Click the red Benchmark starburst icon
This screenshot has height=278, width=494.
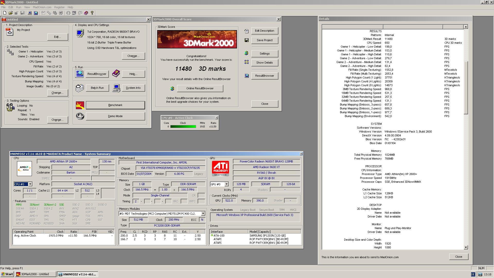(80, 105)
